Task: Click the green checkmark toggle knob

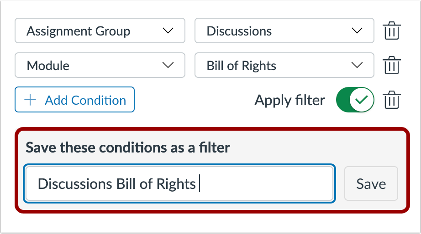Action: [363, 100]
